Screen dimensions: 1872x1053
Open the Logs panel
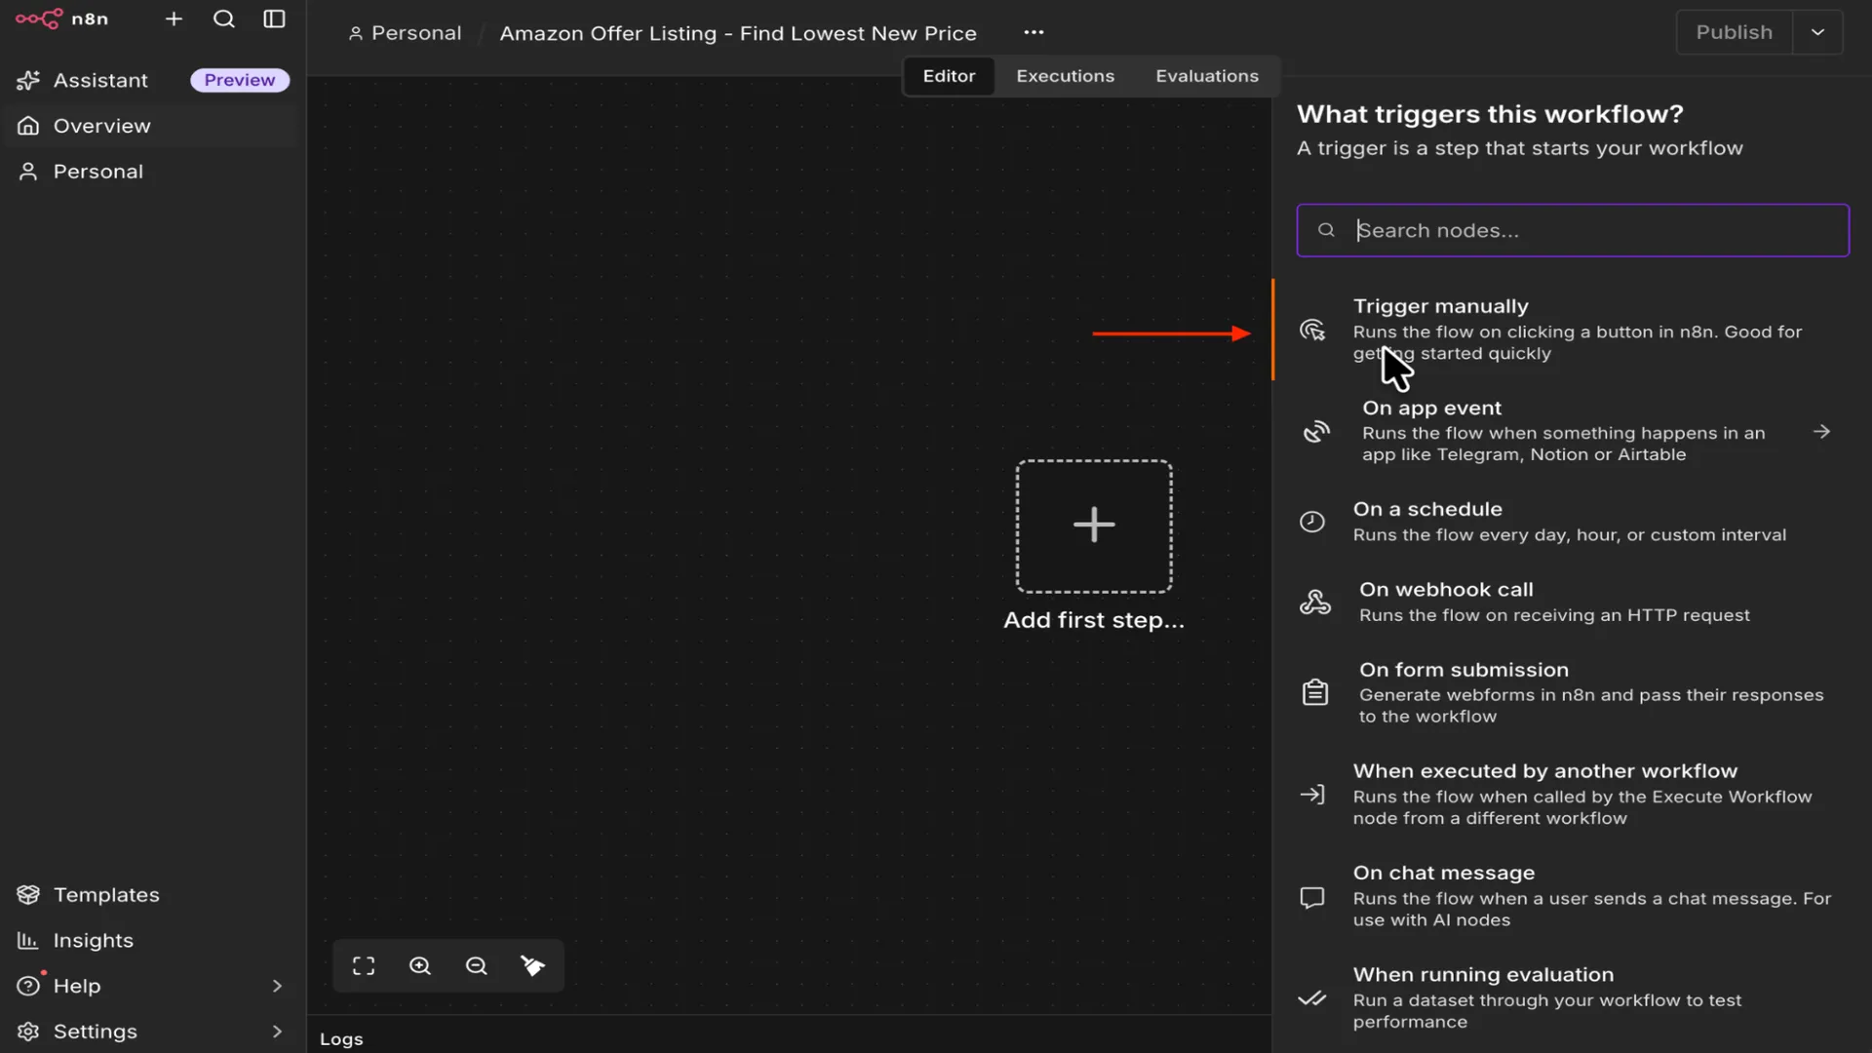click(341, 1039)
